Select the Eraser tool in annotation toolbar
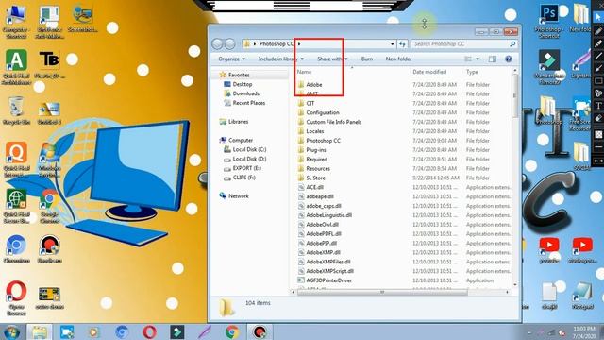The height and width of the screenshot is (340, 604). [x=598, y=119]
